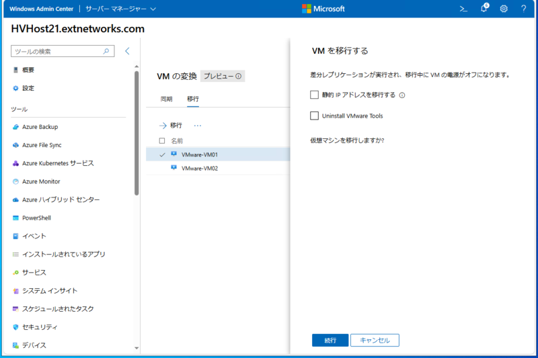Select the VMware-VM01 row name
This screenshot has width=538, height=358.
(200, 155)
